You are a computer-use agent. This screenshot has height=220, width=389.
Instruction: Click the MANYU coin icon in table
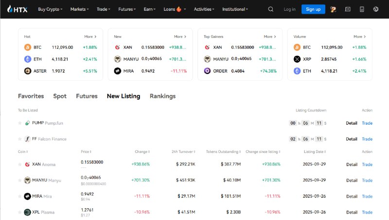coord(27,180)
